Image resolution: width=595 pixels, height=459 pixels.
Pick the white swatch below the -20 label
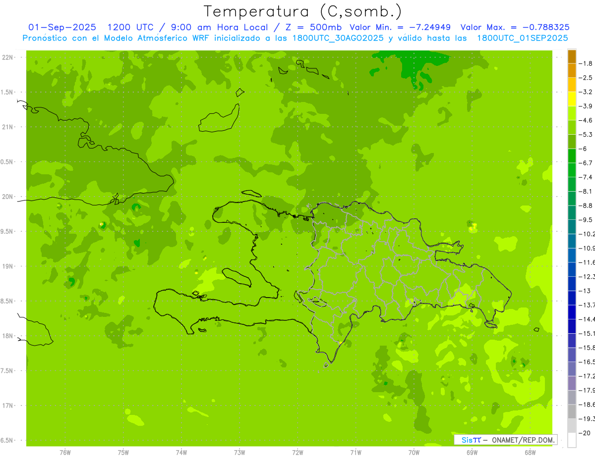click(572, 440)
